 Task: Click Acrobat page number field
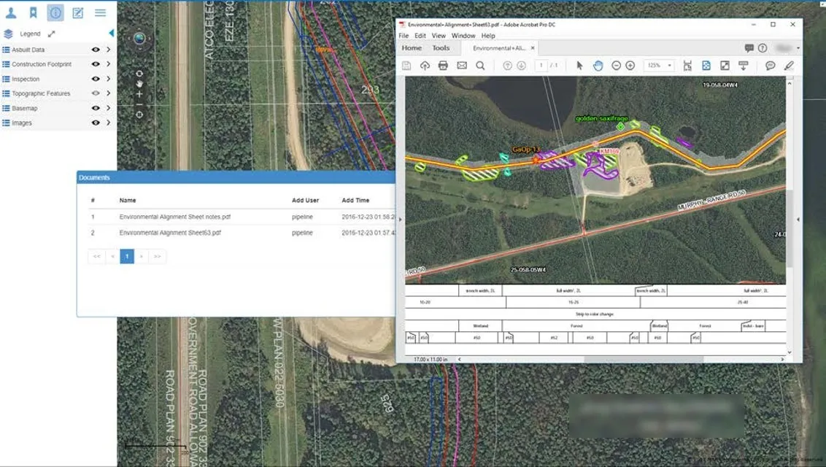coord(541,66)
